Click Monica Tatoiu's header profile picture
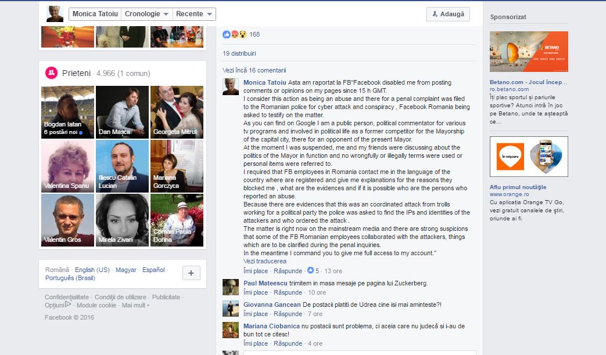Viewport: 606px width, 355px height. (x=55, y=14)
